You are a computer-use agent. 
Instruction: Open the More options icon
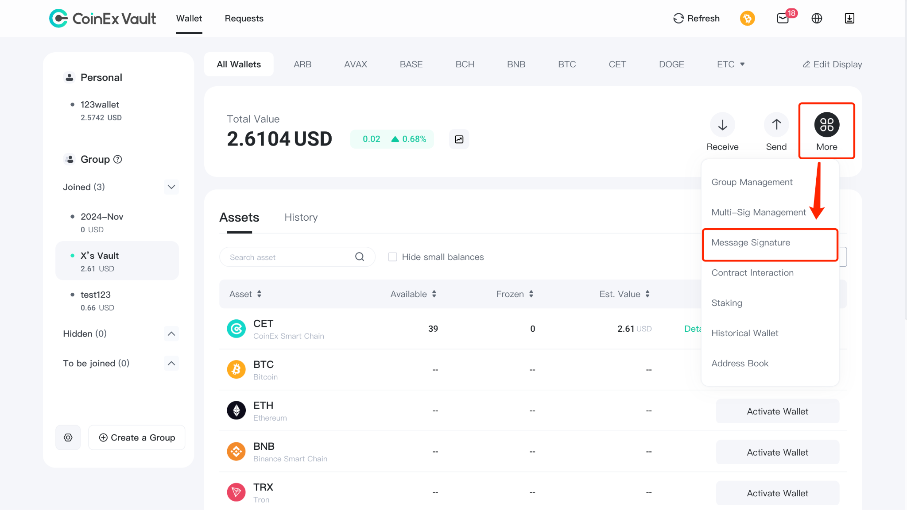(x=827, y=125)
